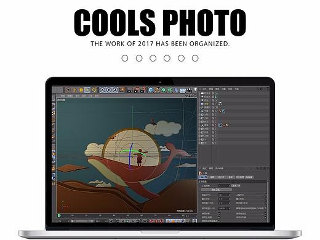Screen dimensions: 320x240
Task: Switch to project Info tab
Action: [212, 177]
